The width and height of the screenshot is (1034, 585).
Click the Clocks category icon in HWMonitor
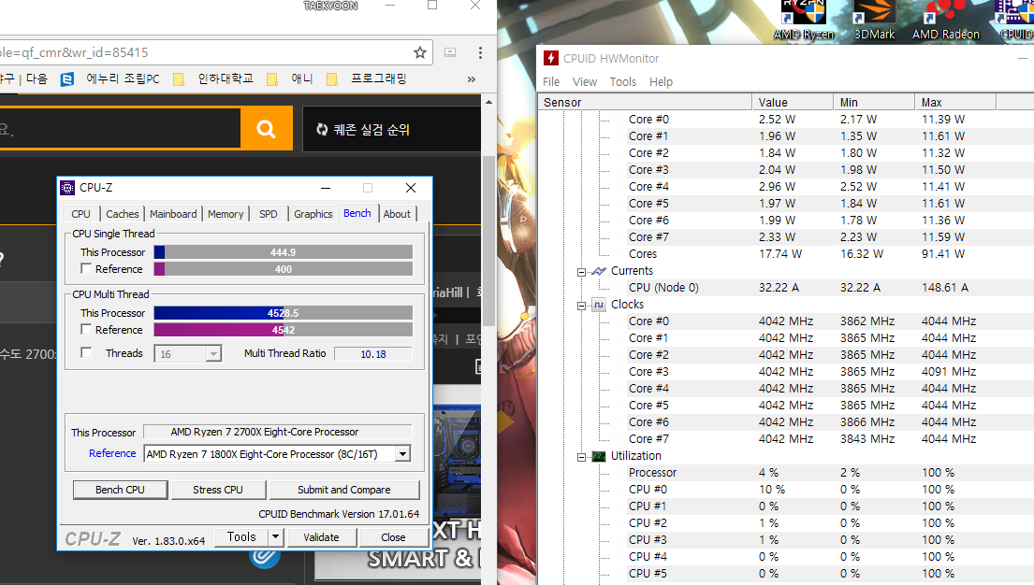coord(599,305)
